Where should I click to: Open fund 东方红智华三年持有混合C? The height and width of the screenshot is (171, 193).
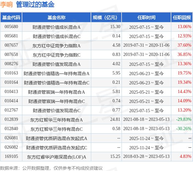[x=56, y=129]
